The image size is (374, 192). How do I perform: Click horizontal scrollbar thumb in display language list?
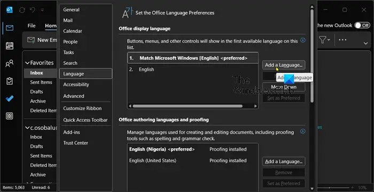(188, 106)
